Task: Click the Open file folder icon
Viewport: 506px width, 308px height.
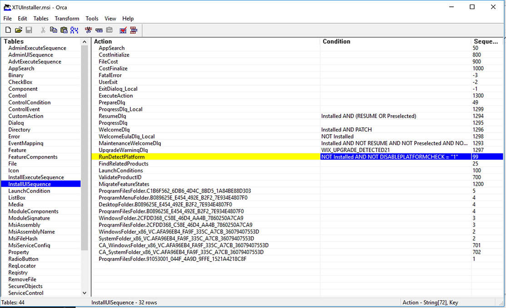Action: (x=18, y=30)
